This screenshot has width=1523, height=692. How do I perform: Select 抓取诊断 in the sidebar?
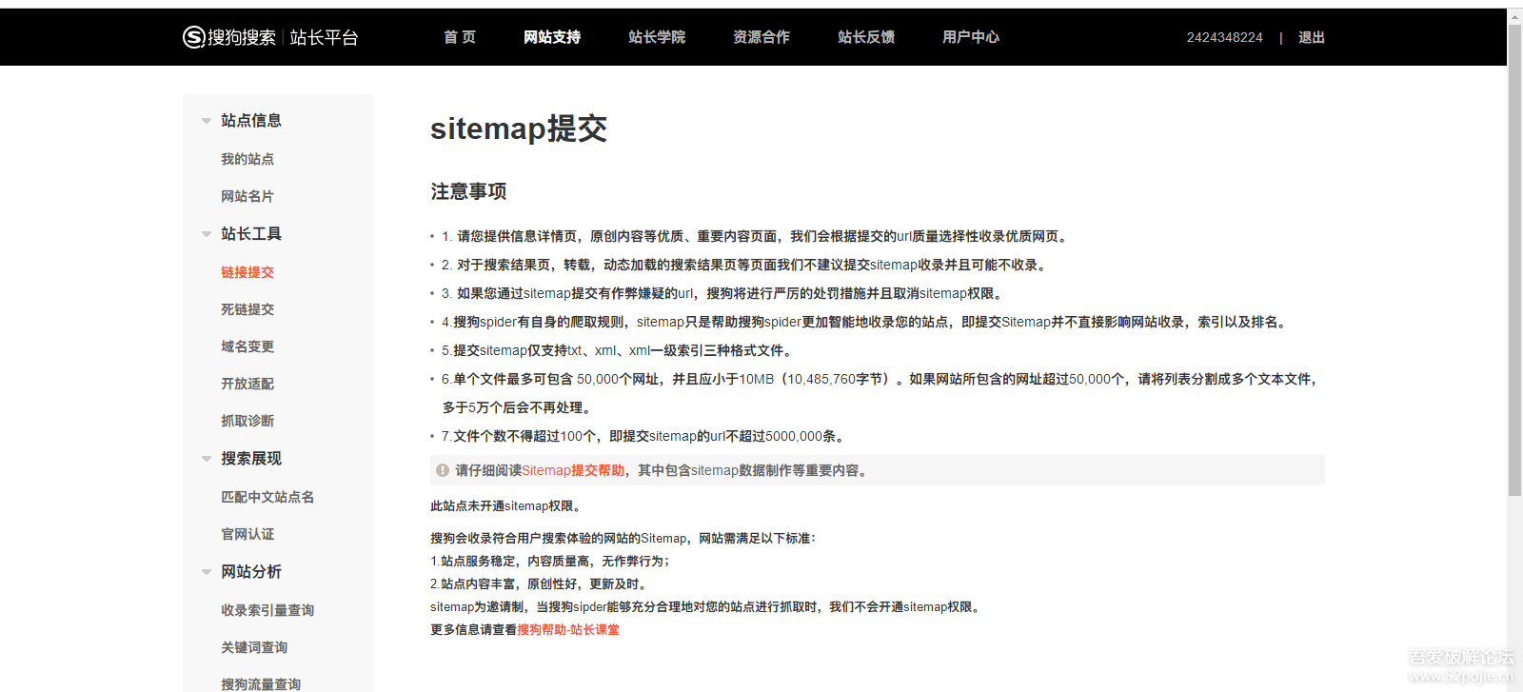[247, 421]
